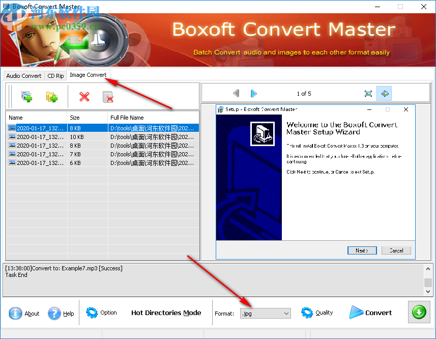This screenshot has width=436, height=339.
Task: Open the Image Convert tab
Action: click(88, 74)
